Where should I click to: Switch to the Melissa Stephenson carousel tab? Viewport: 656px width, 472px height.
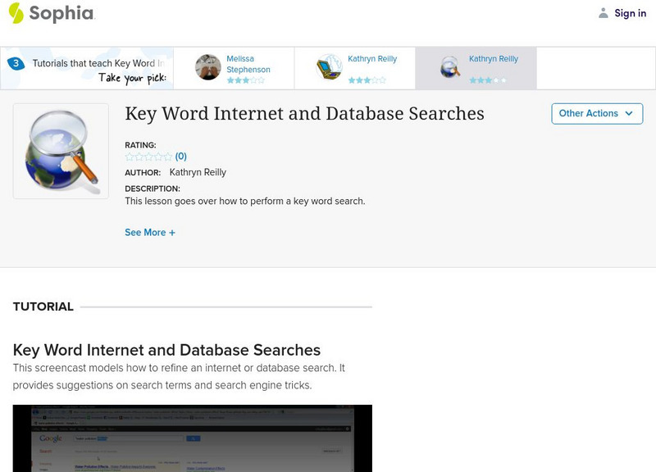coord(246,64)
